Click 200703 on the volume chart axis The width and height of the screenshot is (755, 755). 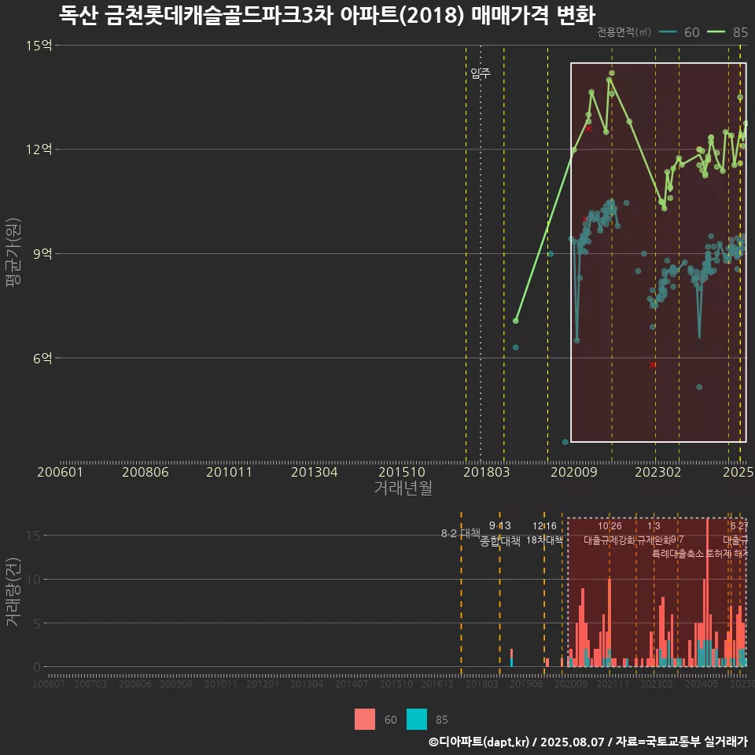point(90,683)
